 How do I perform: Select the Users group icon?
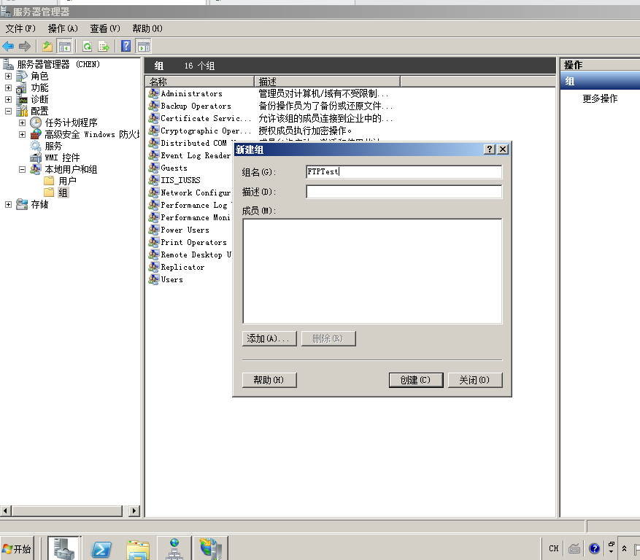(153, 279)
